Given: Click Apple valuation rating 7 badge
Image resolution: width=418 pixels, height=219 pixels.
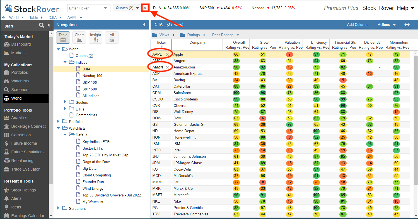Looking at the screenshot, I should pyautogui.click(x=289, y=55).
